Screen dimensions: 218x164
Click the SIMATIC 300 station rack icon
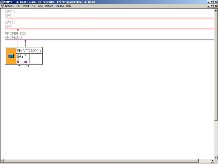tap(11, 56)
